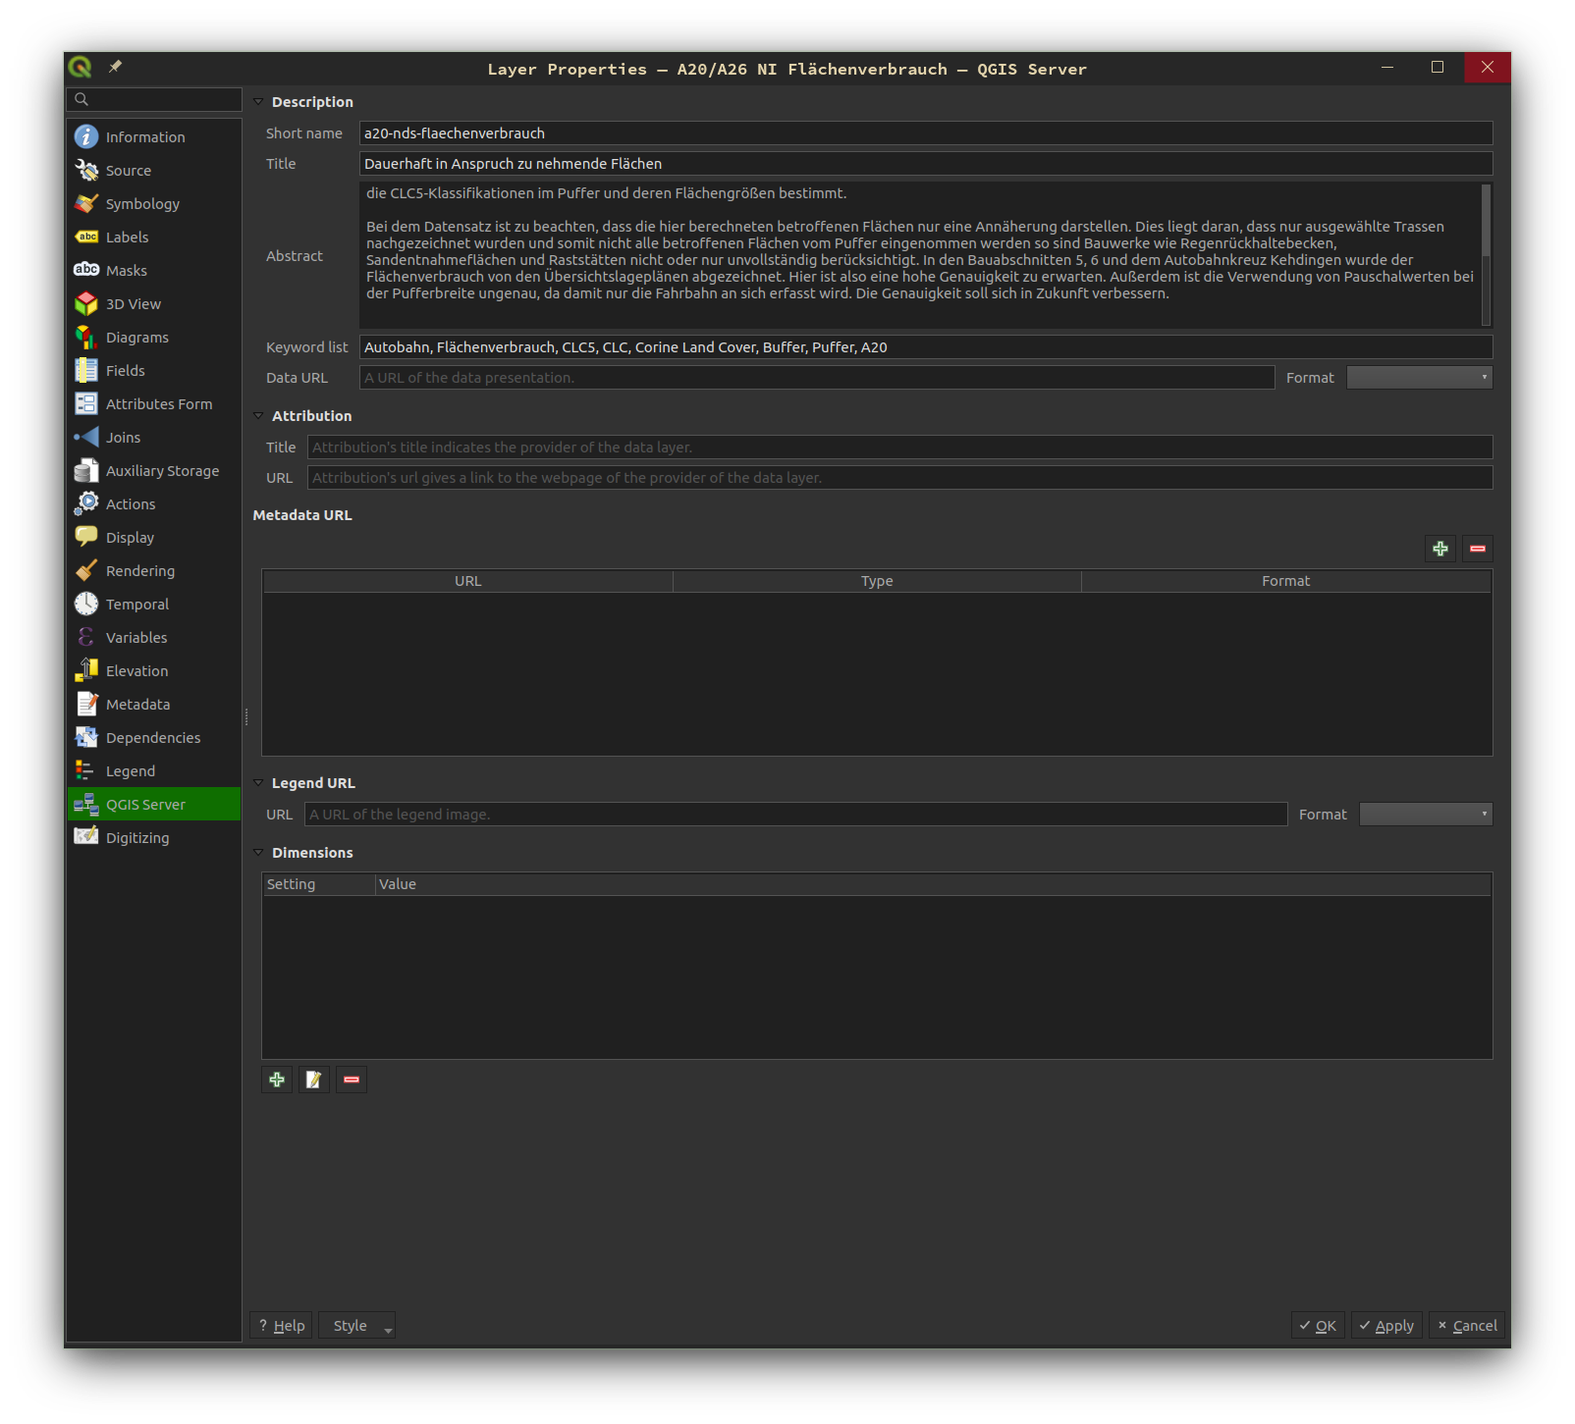The image size is (1575, 1424).
Task: Open the Data URL Format dropdown
Action: (x=1419, y=378)
